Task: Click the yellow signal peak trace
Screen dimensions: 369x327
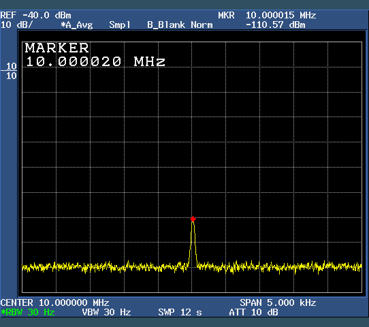Action: [193, 243]
